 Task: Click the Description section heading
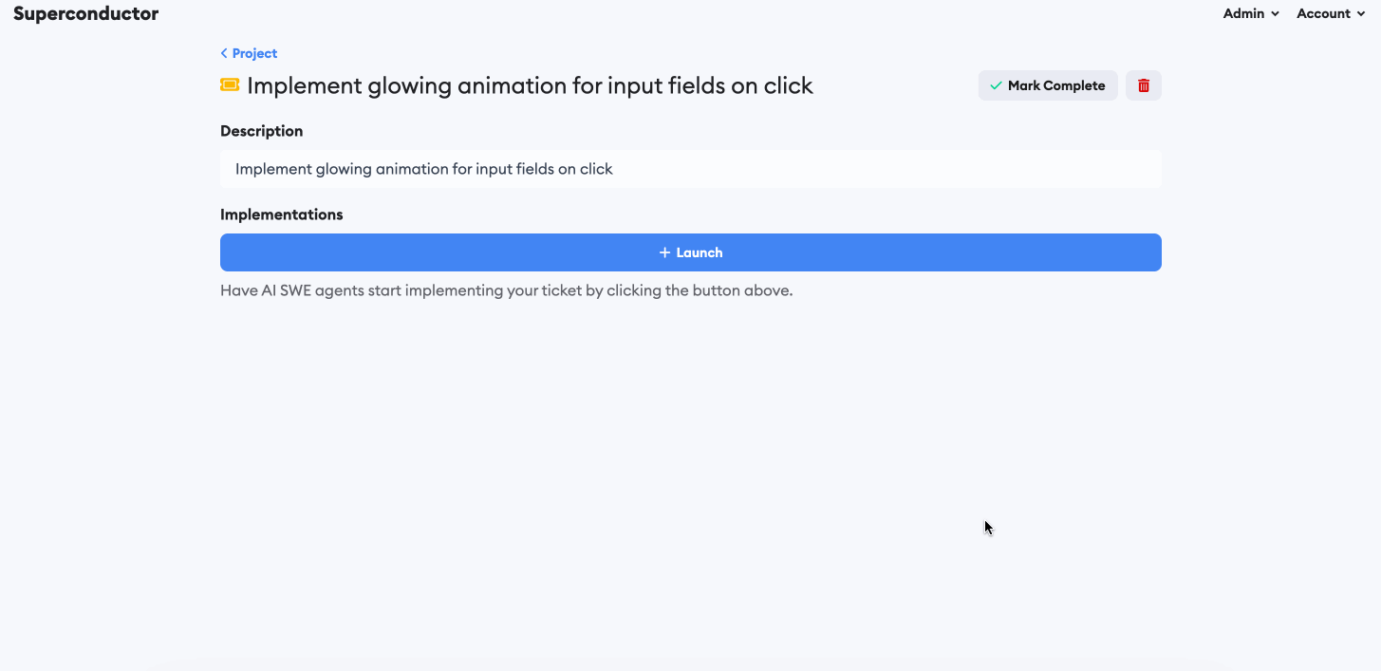click(x=262, y=131)
